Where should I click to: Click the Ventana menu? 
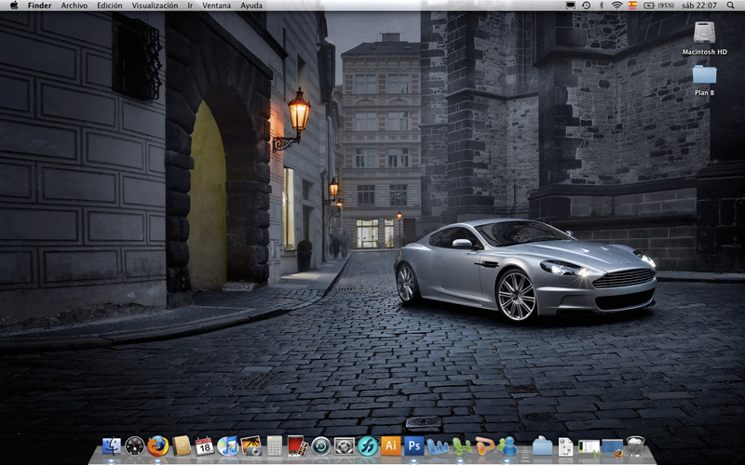pyautogui.click(x=216, y=6)
